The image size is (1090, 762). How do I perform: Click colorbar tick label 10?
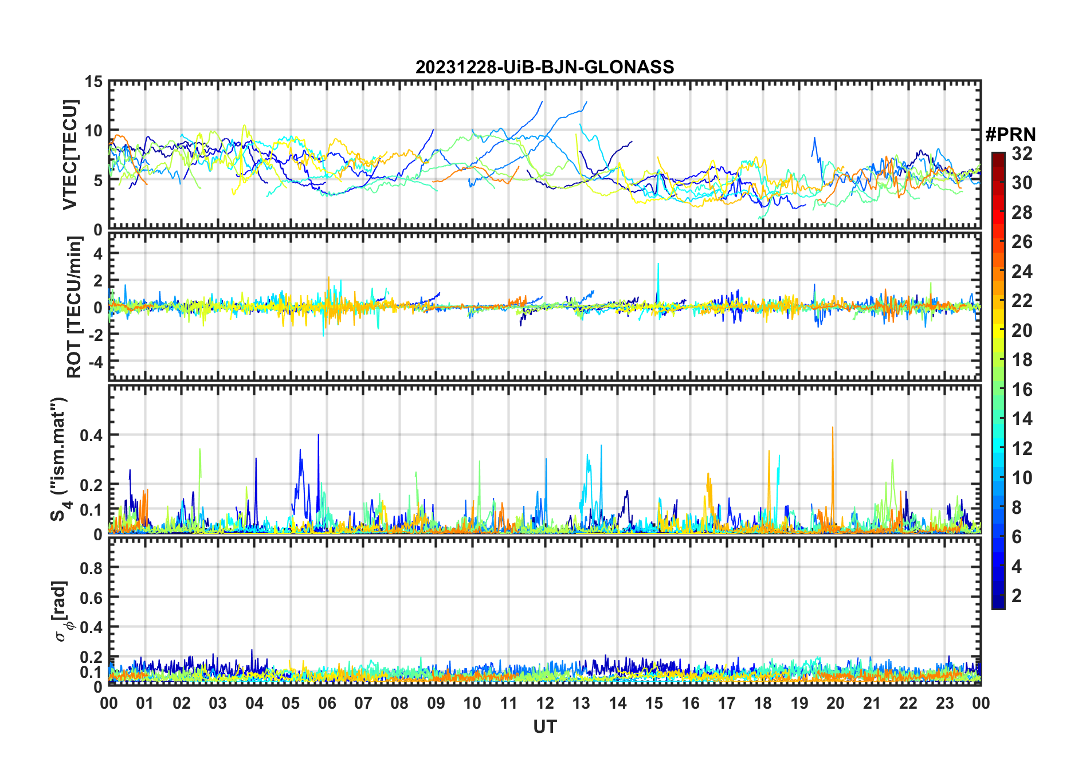(1022, 477)
